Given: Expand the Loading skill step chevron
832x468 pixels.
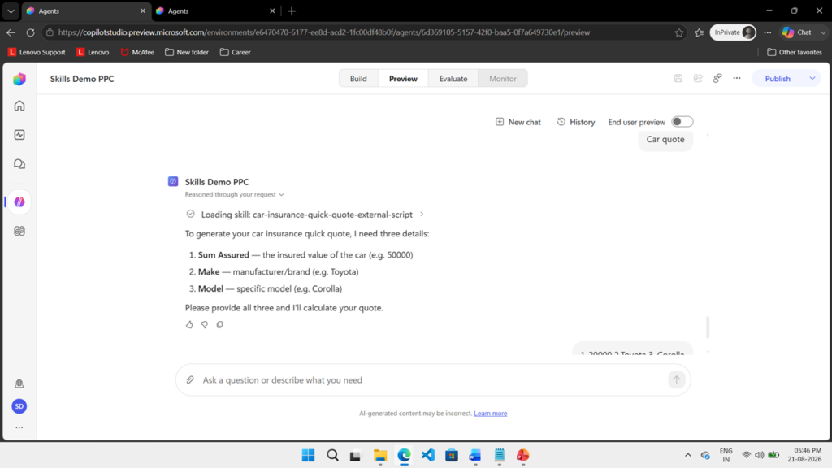Looking at the screenshot, I should [422, 214].
